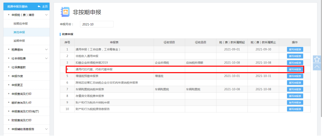Click 存量房交易税费申报表 row text
This screenshot has height=136, width=322.
[x=90, y=96]
